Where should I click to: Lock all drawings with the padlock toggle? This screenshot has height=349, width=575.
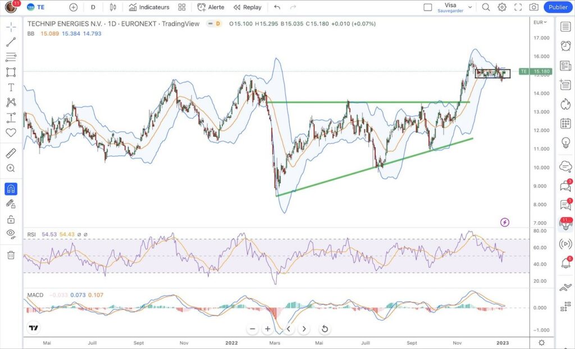click(11, 219)
